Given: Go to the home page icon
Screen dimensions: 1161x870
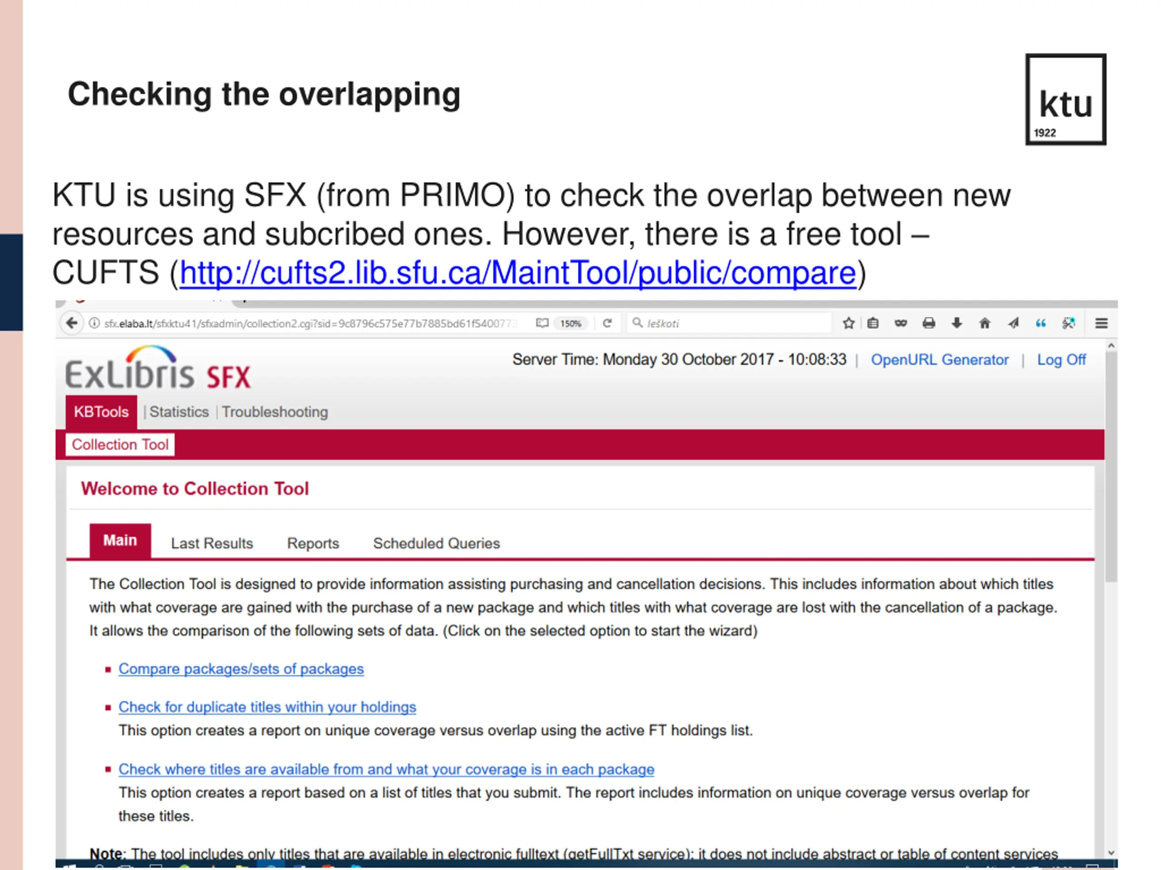Looking at the screenshot, I should (x=985, y=323).
